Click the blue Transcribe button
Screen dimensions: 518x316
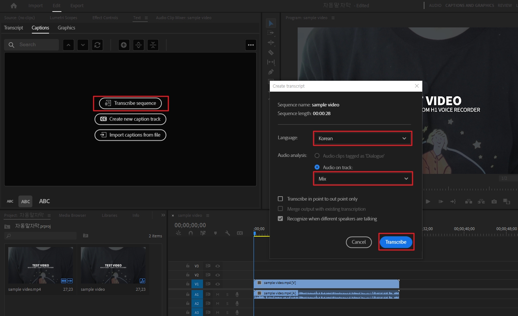[396, 242]
